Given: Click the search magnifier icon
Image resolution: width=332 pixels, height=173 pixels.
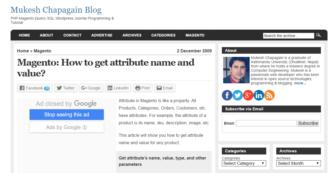Looking at the screenshot, I should click(x=319, y=35).
